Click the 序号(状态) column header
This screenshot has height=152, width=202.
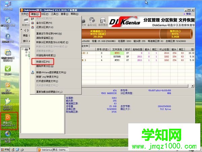103,50
